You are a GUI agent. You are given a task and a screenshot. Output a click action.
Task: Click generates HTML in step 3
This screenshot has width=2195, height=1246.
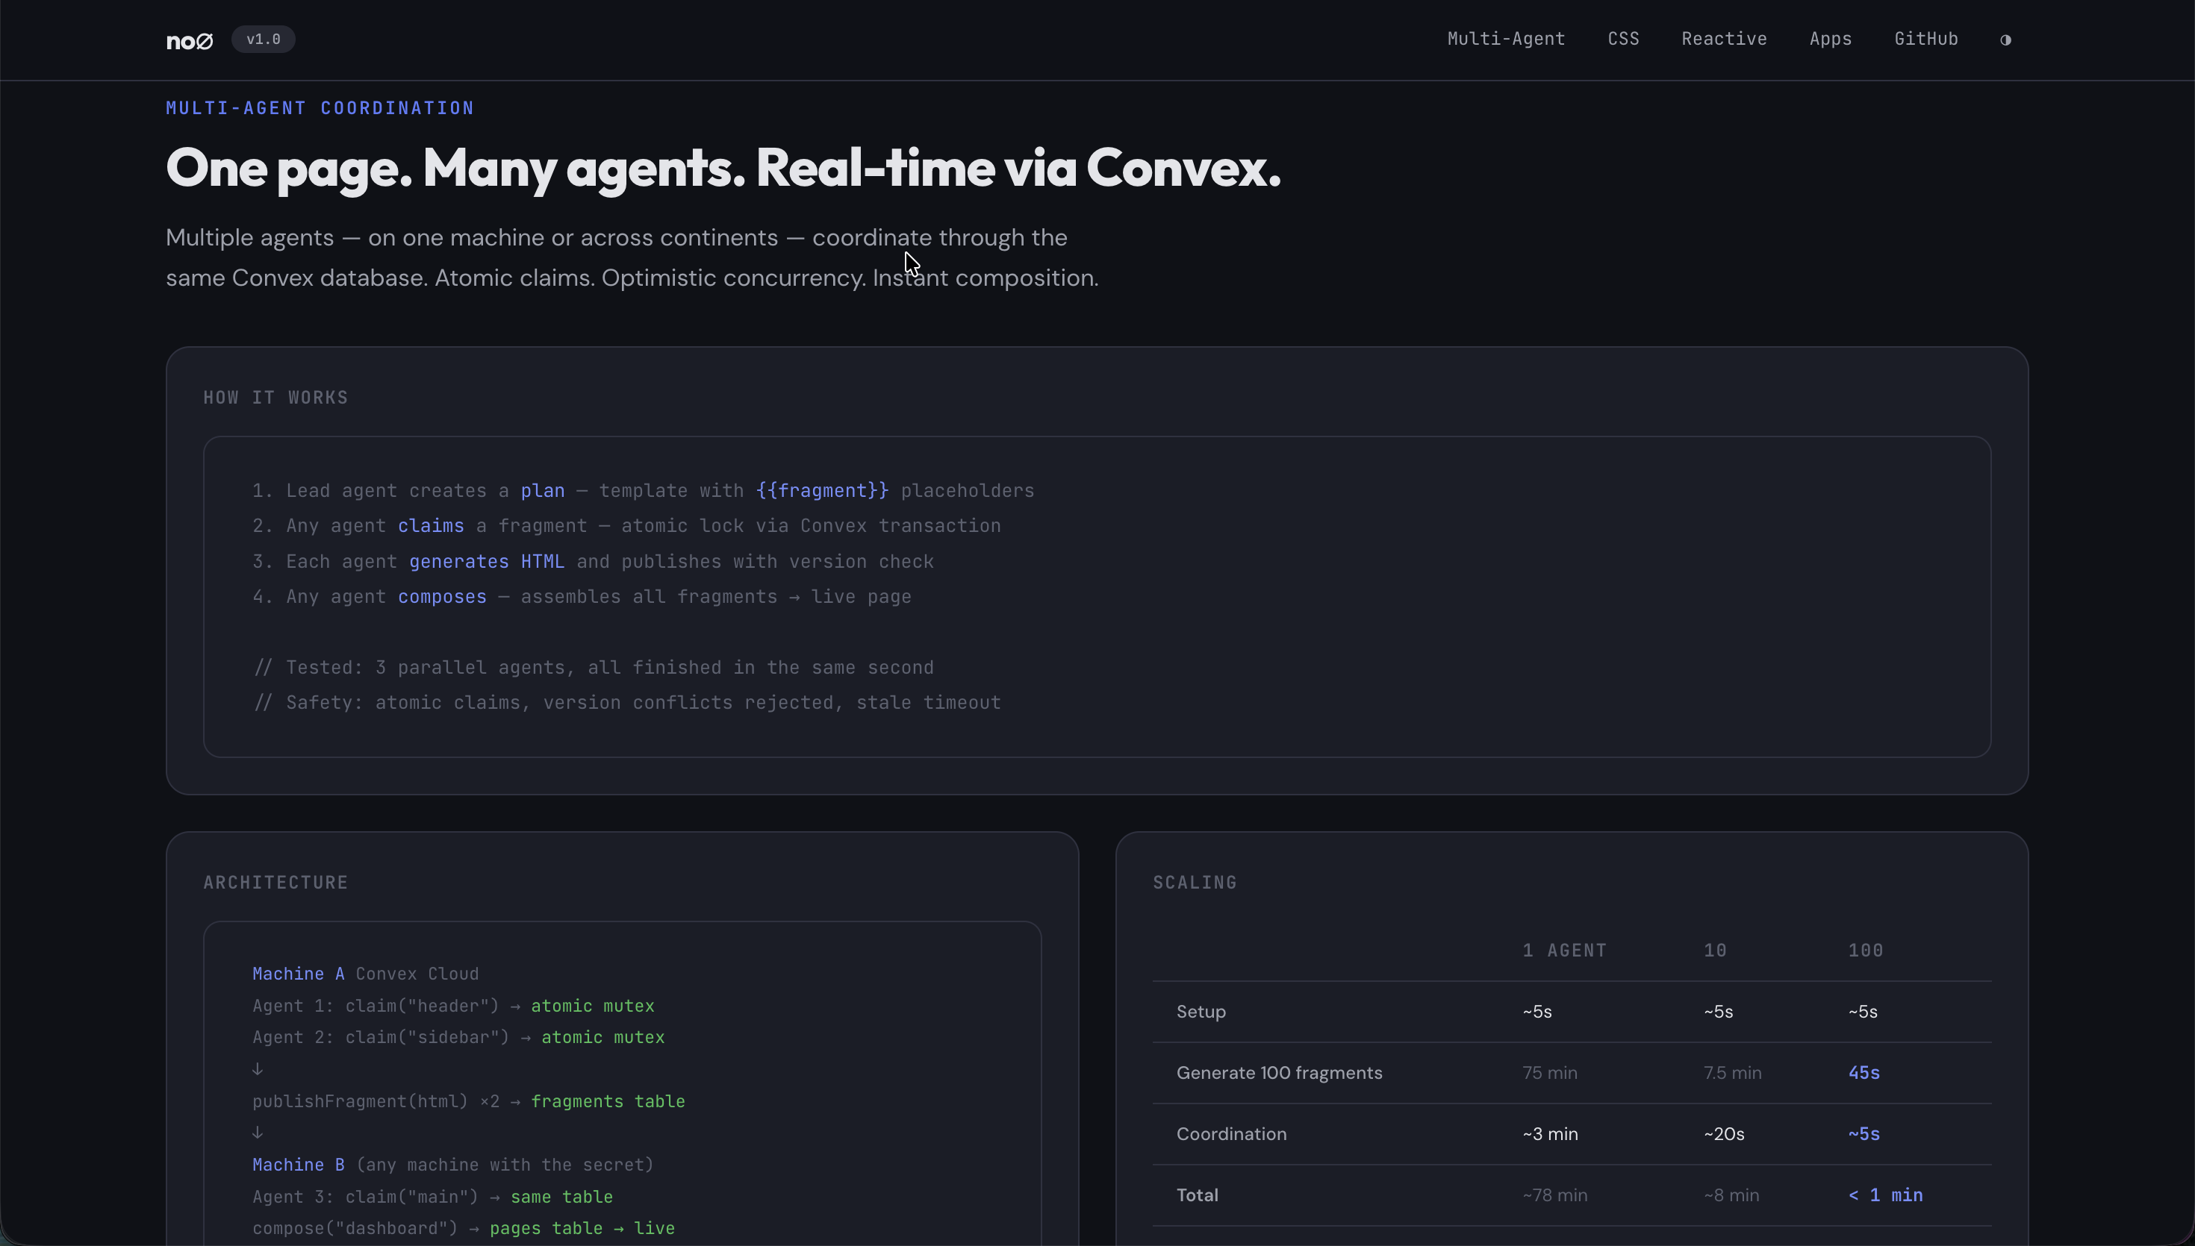[x=485, y=561]
